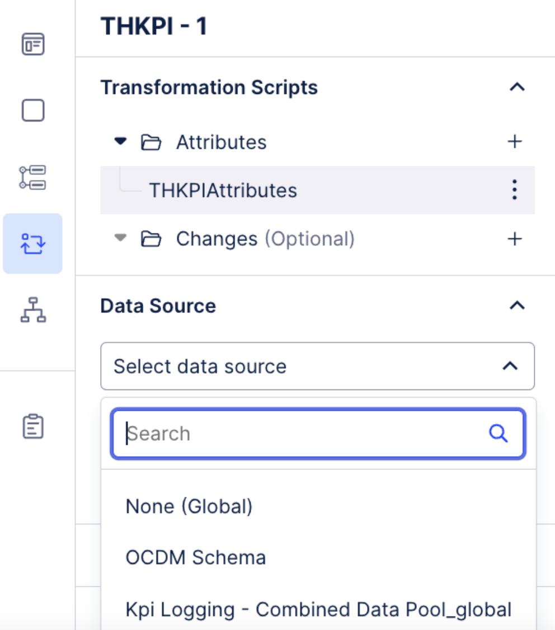Select the THKPIAttributes script item
Screen dimensions: 555x630
(x=223, y=190)
